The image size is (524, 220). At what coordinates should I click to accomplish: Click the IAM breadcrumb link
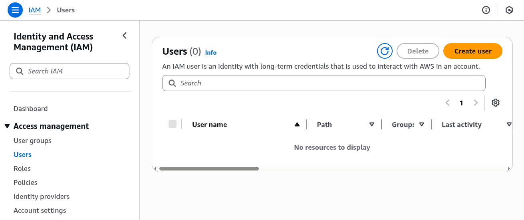click(x=35, y=10)
